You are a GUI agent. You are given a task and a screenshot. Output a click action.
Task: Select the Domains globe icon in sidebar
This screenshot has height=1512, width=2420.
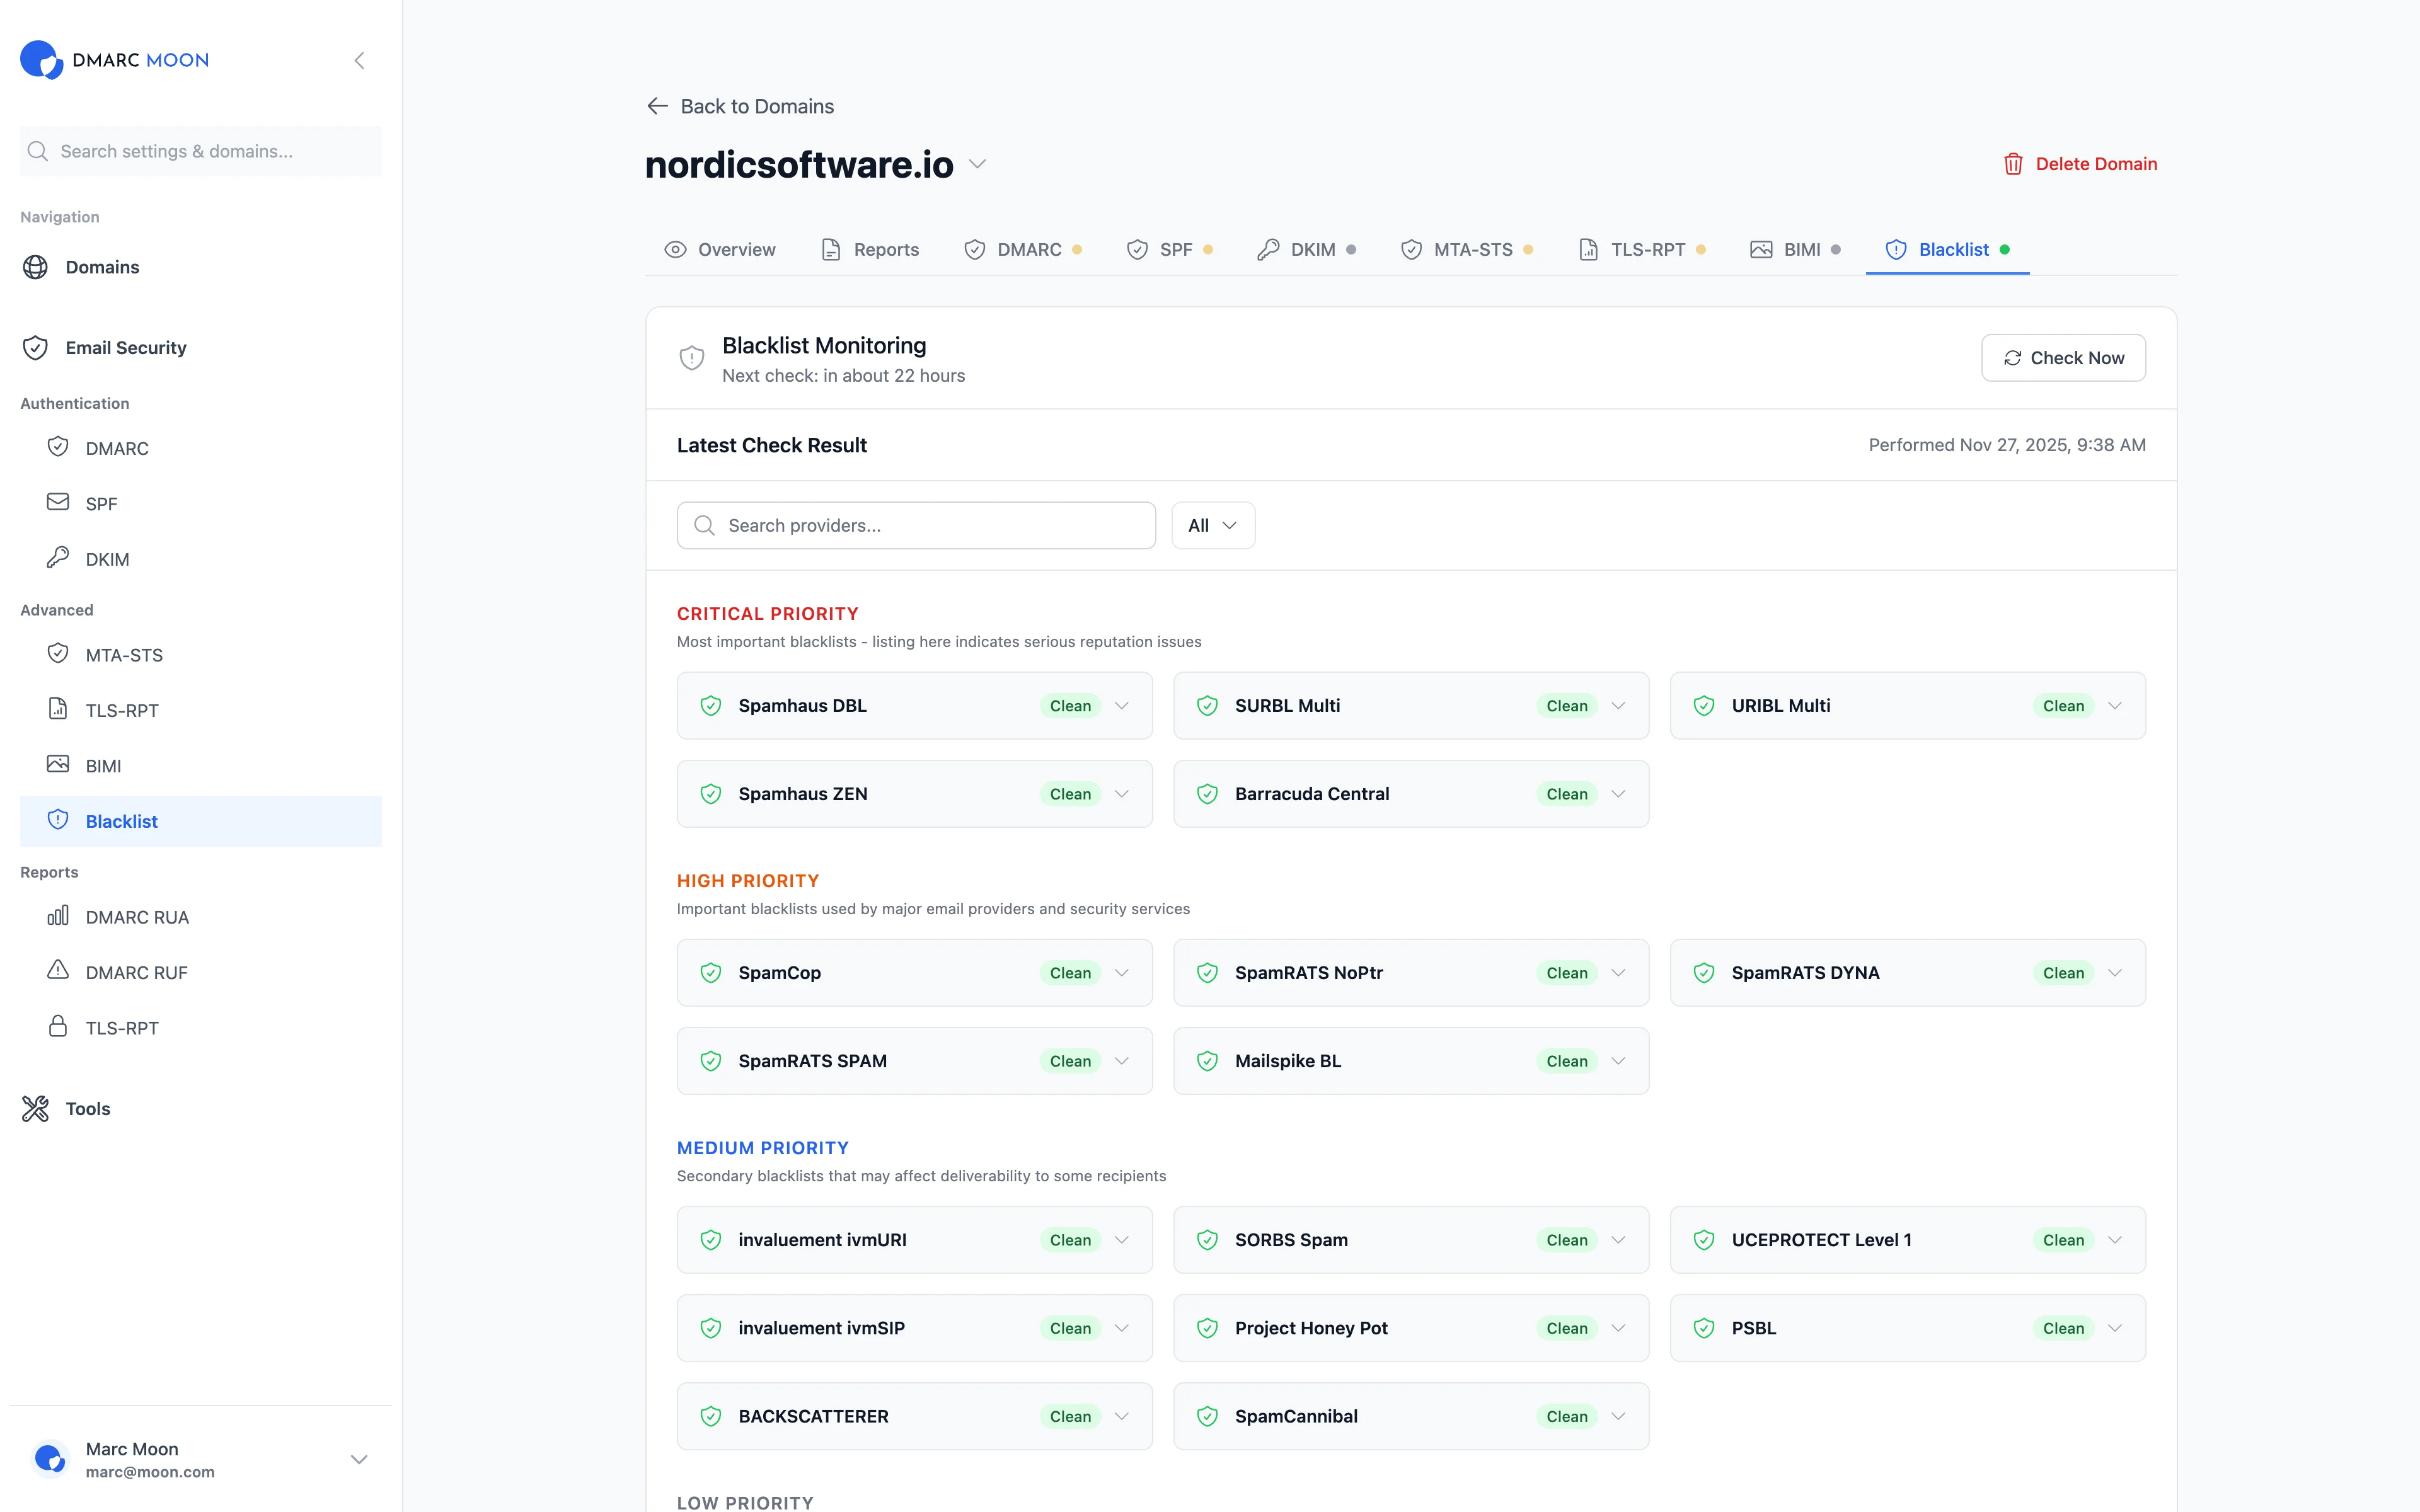coord(36,267)
